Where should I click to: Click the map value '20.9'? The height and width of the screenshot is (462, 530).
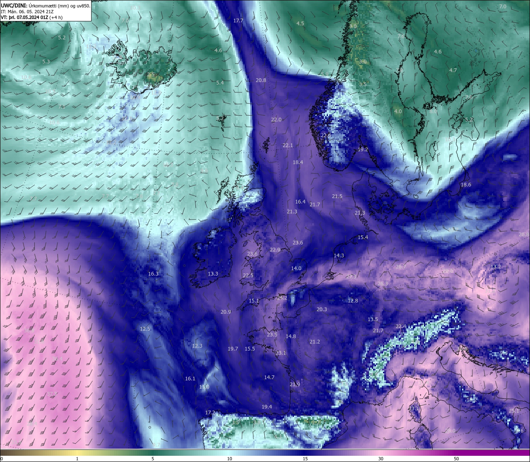pos(226,312)
